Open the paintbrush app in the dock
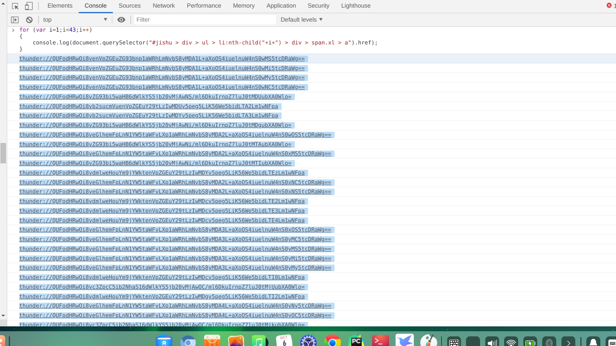This screenshot has width=616, height=346. tap(428, 341)
